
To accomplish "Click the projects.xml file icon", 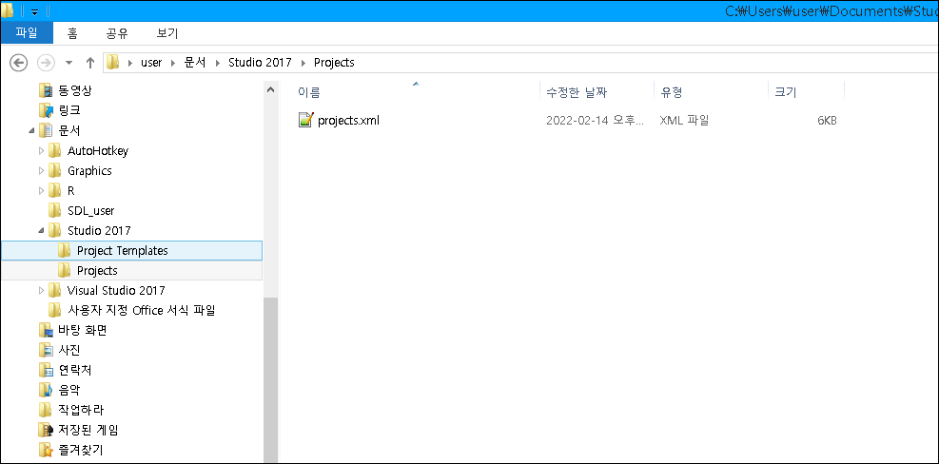I will click(305, 121).
